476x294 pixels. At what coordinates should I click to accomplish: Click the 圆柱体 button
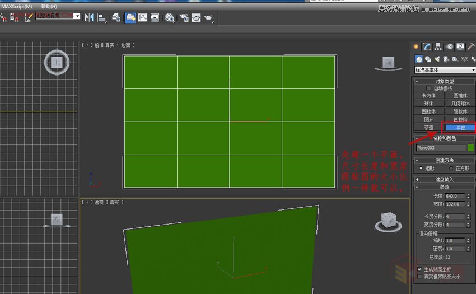tap(428, 111)
